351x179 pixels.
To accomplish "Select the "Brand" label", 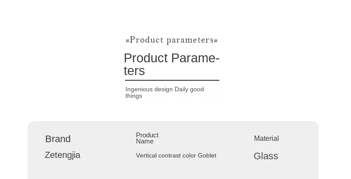I will 58,139.
